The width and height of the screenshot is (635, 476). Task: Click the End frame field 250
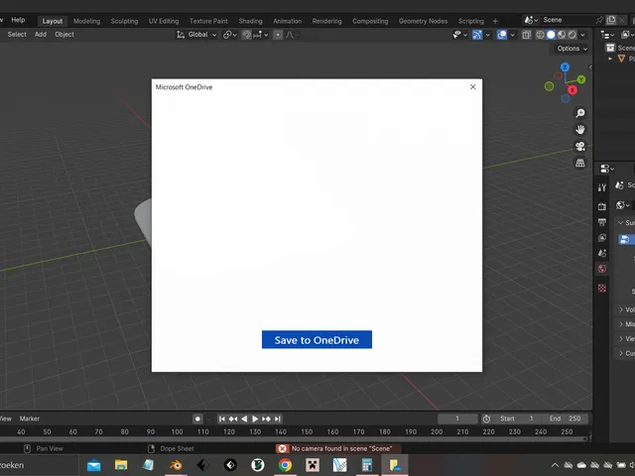[565, 418]
